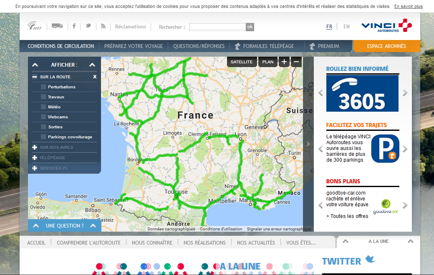
Task: Click the truck icon in the header
Action: point(57,26)
